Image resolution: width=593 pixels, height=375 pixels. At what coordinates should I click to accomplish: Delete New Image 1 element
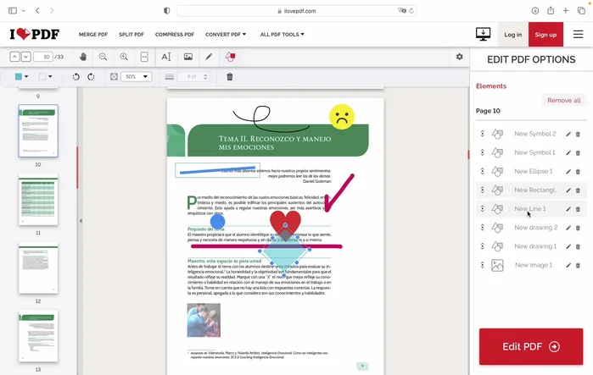click(578, 266)
